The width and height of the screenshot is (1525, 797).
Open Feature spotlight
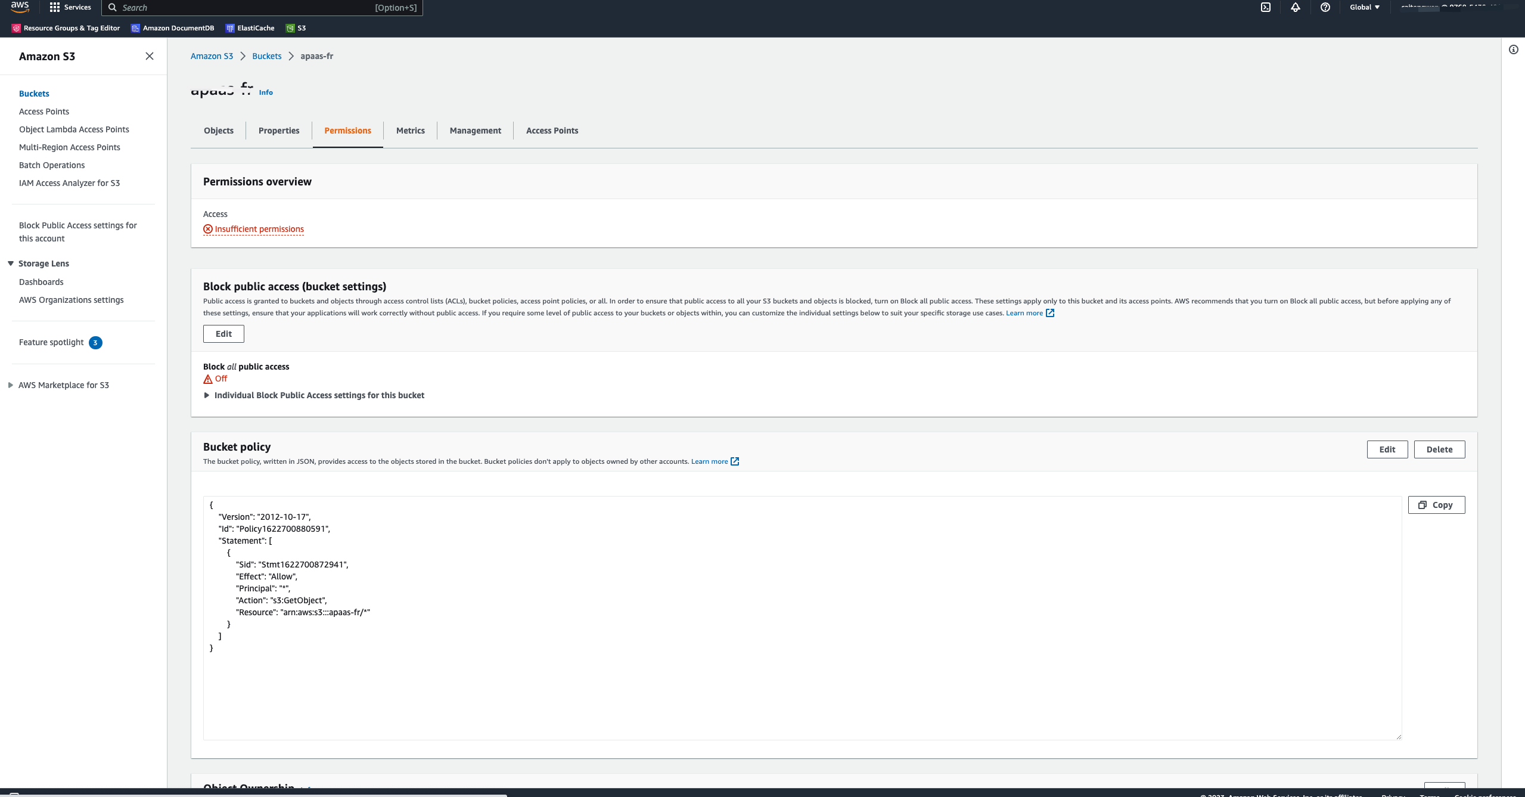click(x=51, y=342)
